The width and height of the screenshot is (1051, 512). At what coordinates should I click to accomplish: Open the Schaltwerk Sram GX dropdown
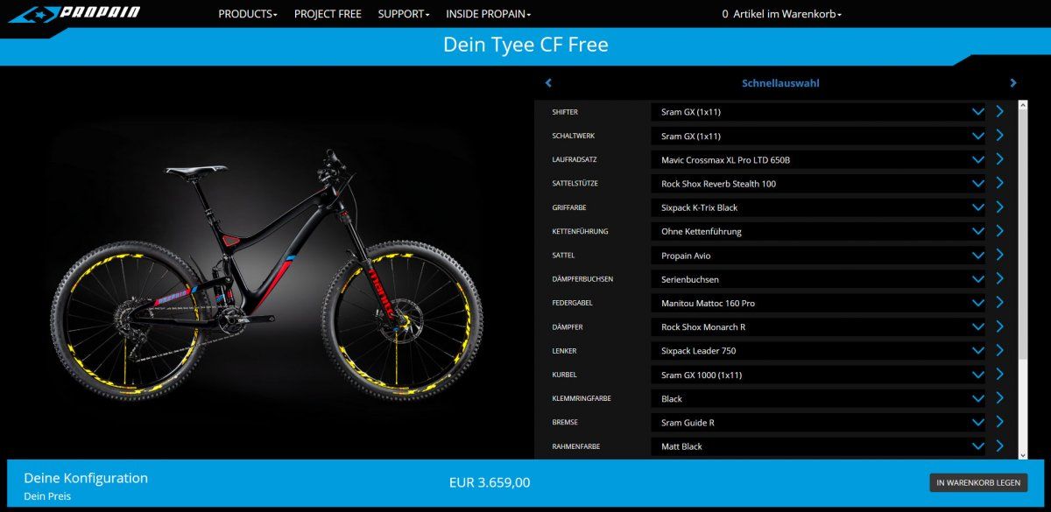(x=821, y=136)
